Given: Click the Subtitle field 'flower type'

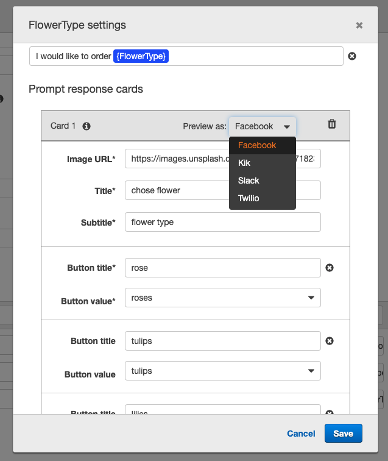Looking at the screenshot, I should click(223, 222).
